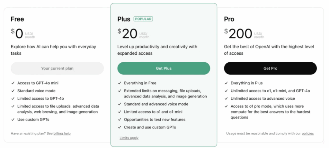
Task: Open the billing help link
Action: click(x=62, y=133)
